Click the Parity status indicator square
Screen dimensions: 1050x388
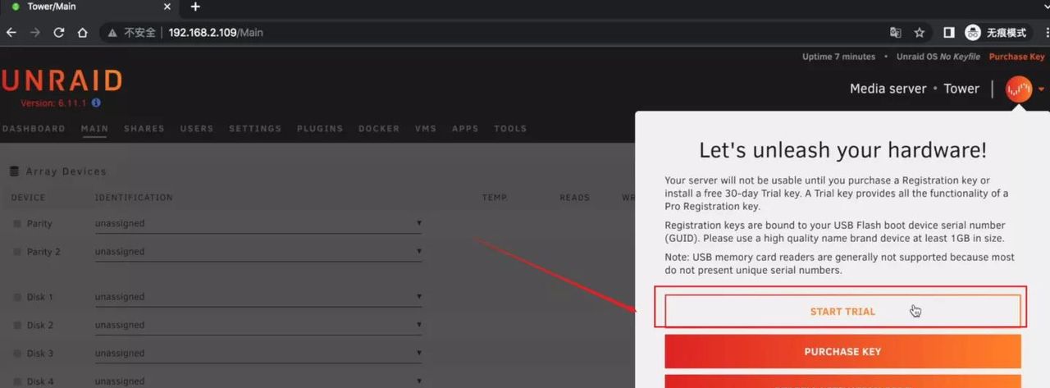click(17, 224)
